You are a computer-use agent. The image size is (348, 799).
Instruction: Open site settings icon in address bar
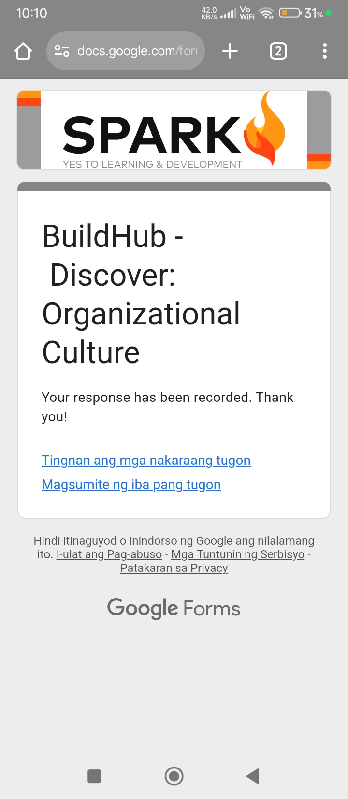click(62, 51)
